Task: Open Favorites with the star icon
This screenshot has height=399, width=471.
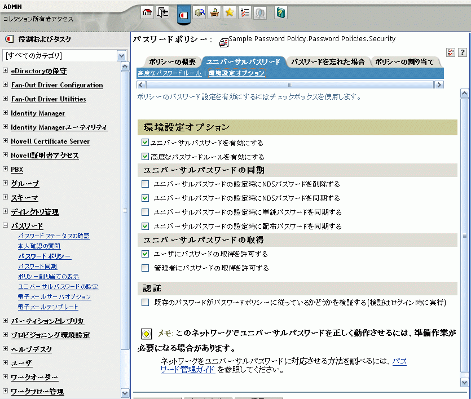Action: [230, 12]
